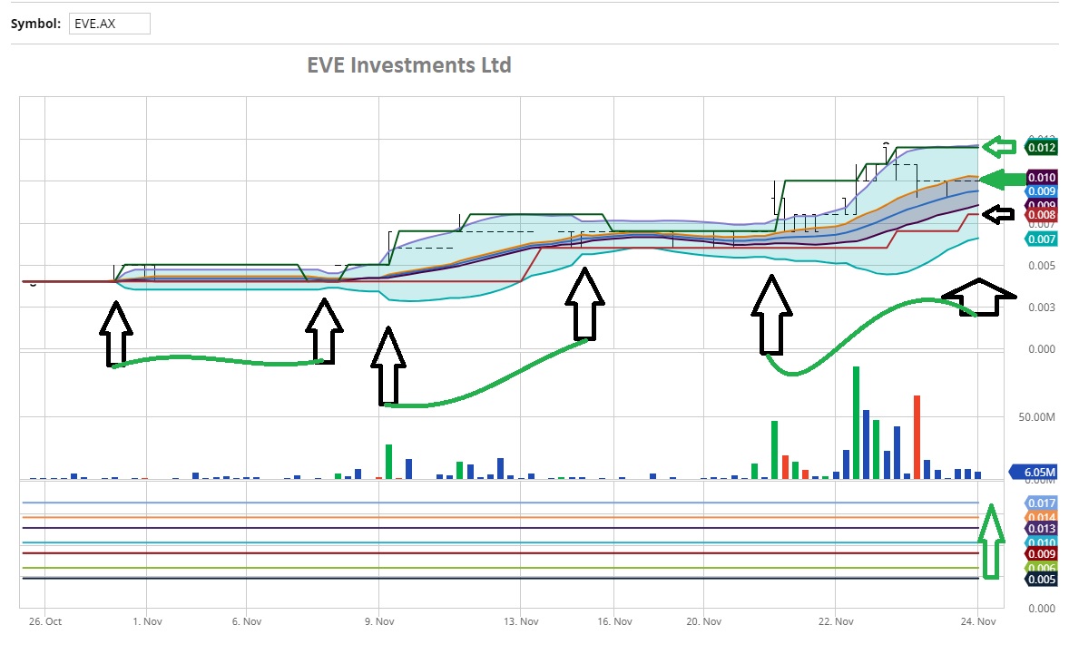
Task: Select the dark purple 0.013 level tag
Action: click(1041, 528)
